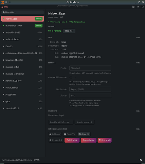Click the Stop VM button
The width and height of the screenshot is (145, 164).
pos(69,31)
